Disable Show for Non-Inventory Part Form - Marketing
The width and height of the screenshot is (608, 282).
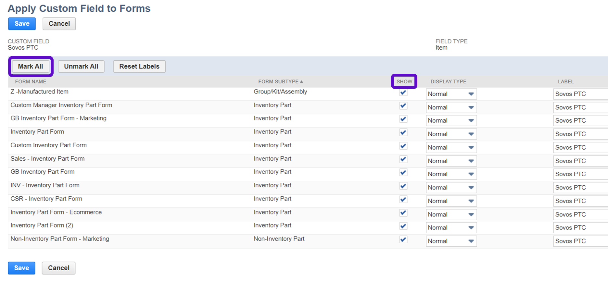[x=403, y=239]
